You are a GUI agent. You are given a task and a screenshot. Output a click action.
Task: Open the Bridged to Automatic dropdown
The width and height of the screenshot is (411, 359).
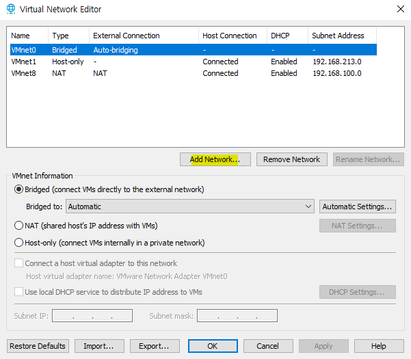click(190, 207)
